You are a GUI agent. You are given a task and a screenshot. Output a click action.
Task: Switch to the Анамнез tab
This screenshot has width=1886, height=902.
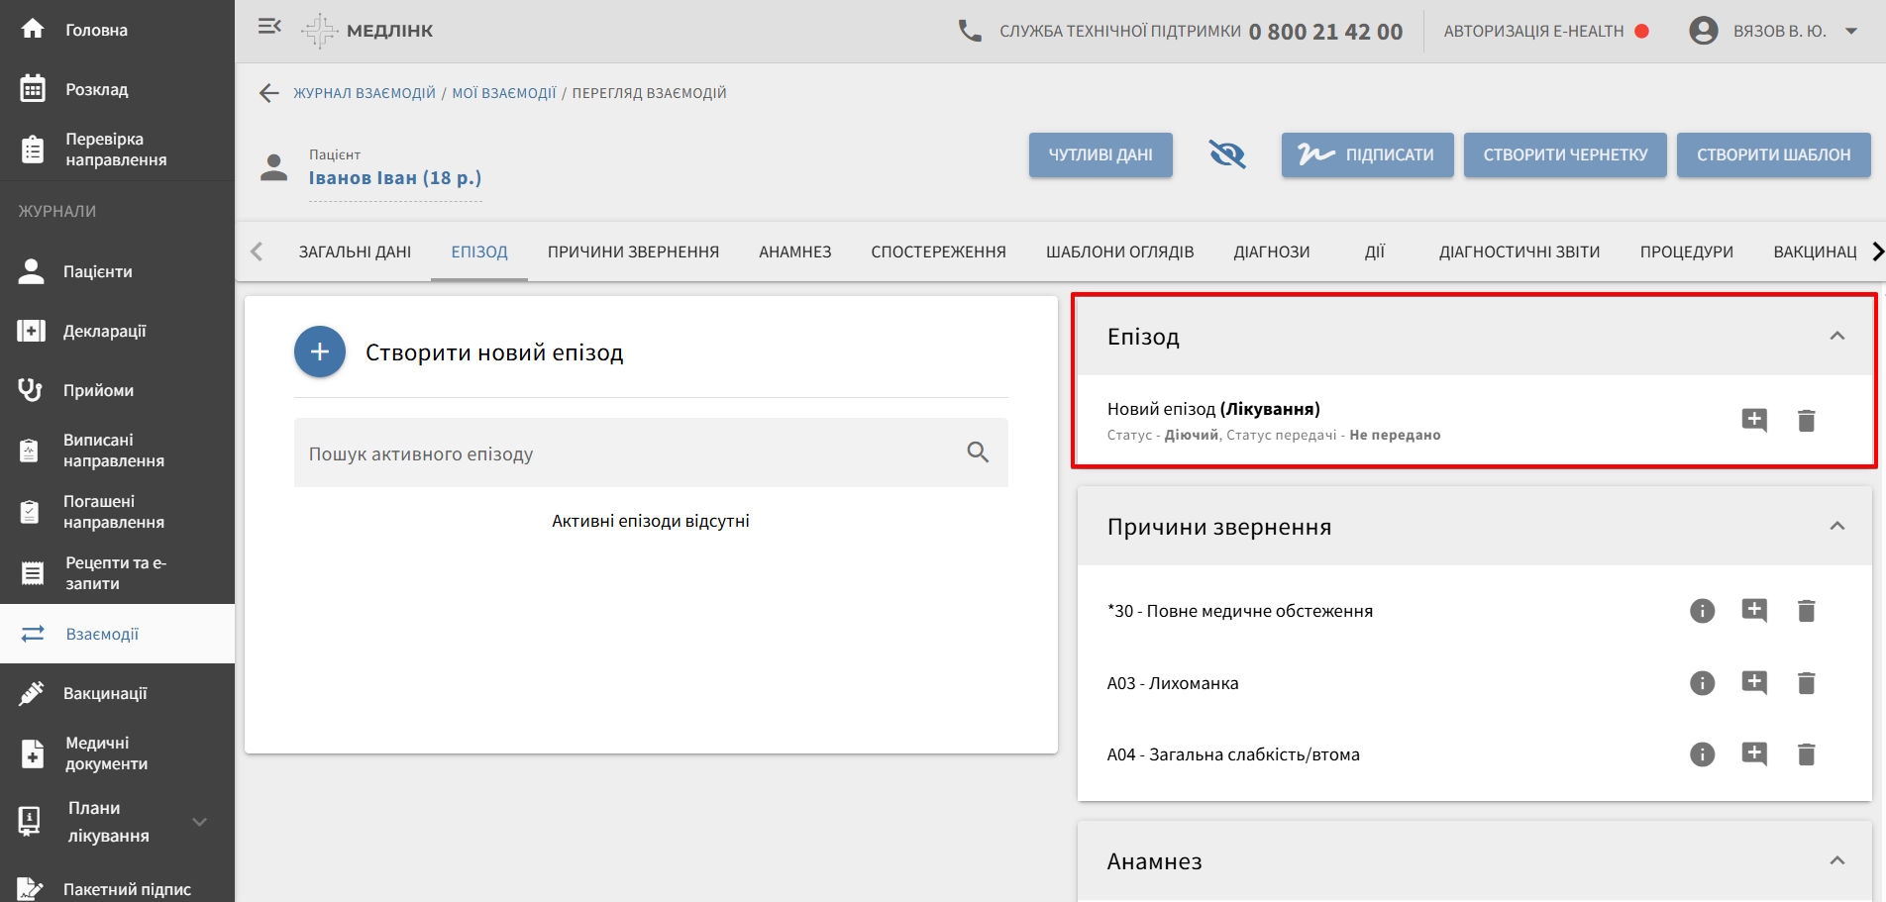pos(794,252)
